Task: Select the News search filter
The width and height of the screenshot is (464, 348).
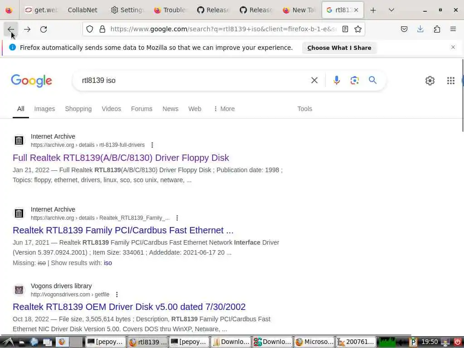Action: [170, 109]
